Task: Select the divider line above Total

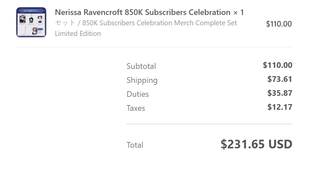Action: (209, 124)
